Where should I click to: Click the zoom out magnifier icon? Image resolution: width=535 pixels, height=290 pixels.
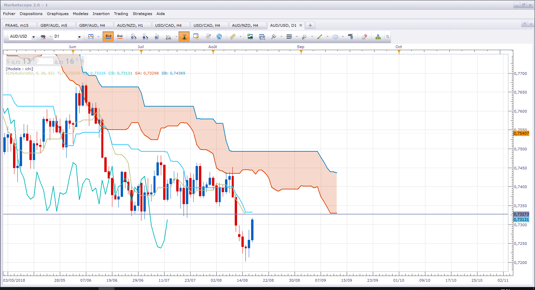(x=145, y=37)
